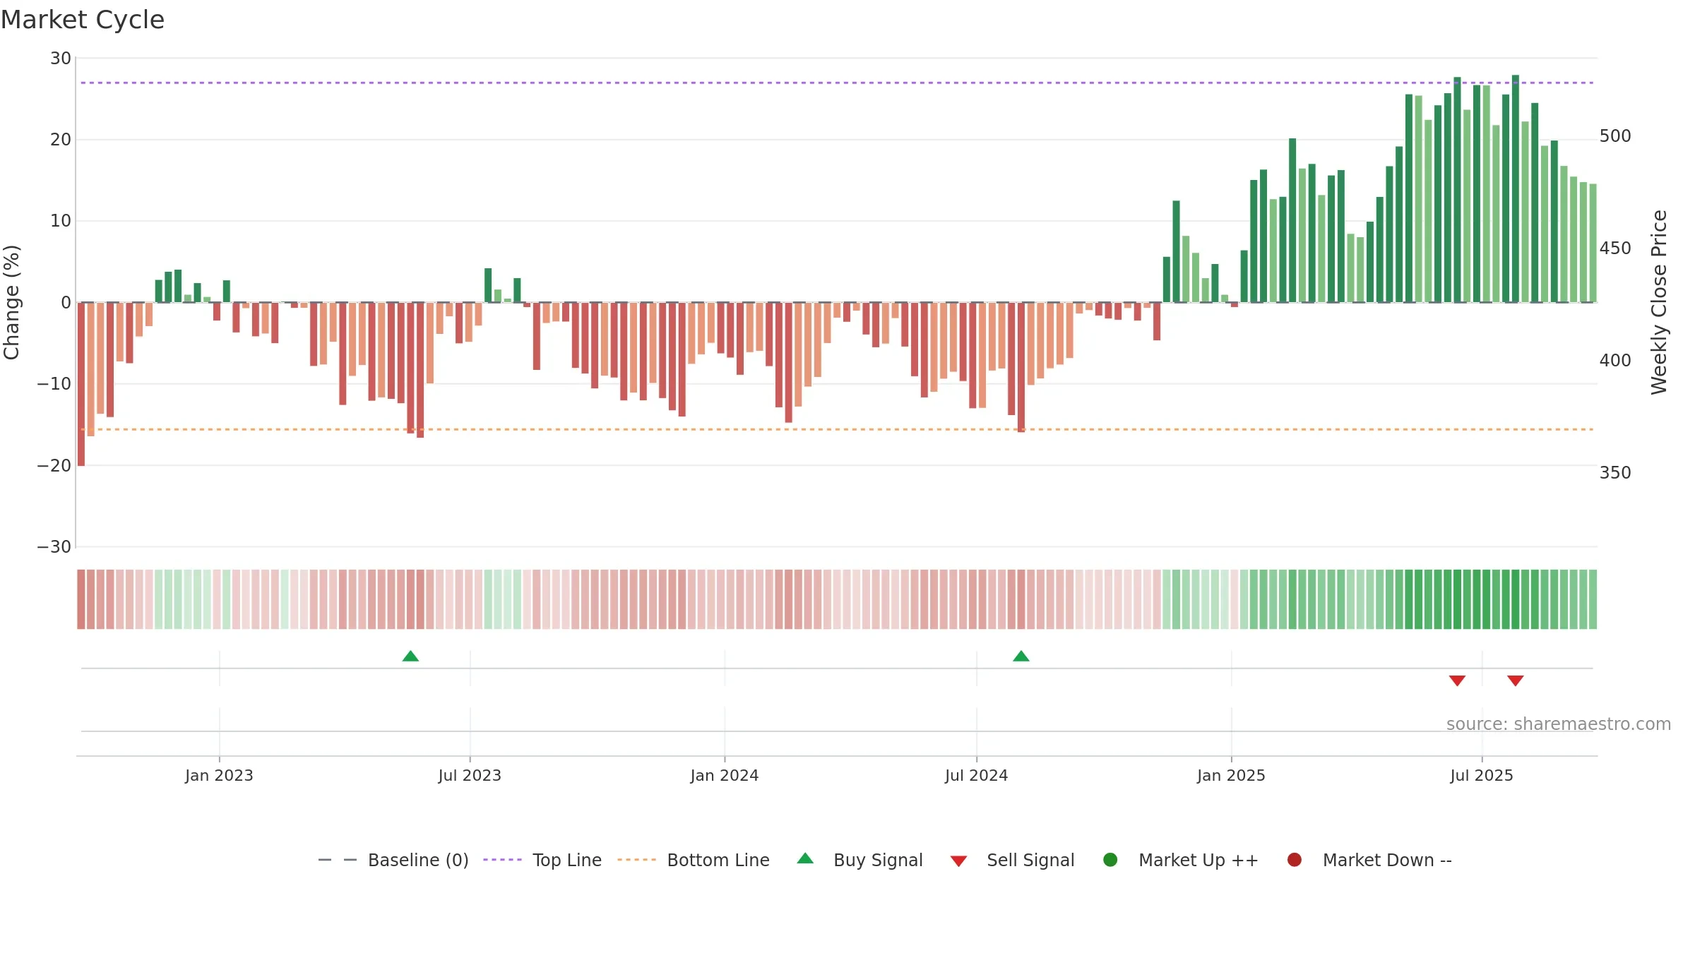Click the Jan 2025 axis label

point(1231,775)
